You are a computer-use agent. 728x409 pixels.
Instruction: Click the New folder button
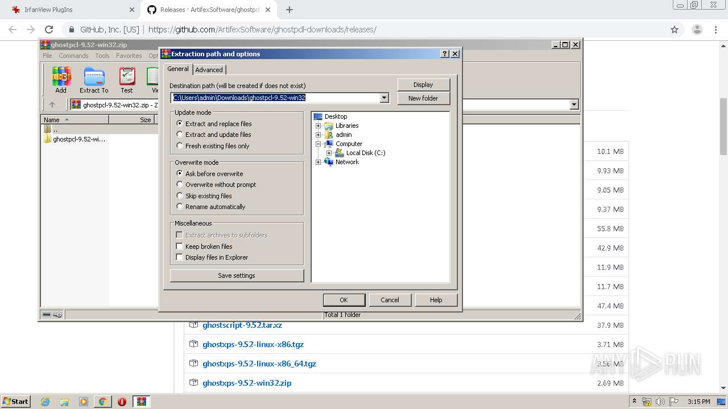point(424,98)
